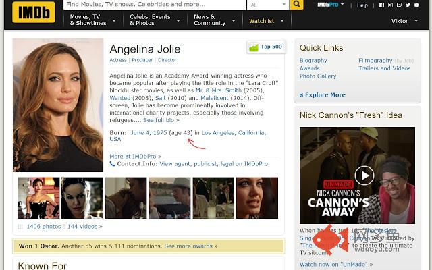
Task: Open the Instagram social icon
Action: (x=390, y=5)
